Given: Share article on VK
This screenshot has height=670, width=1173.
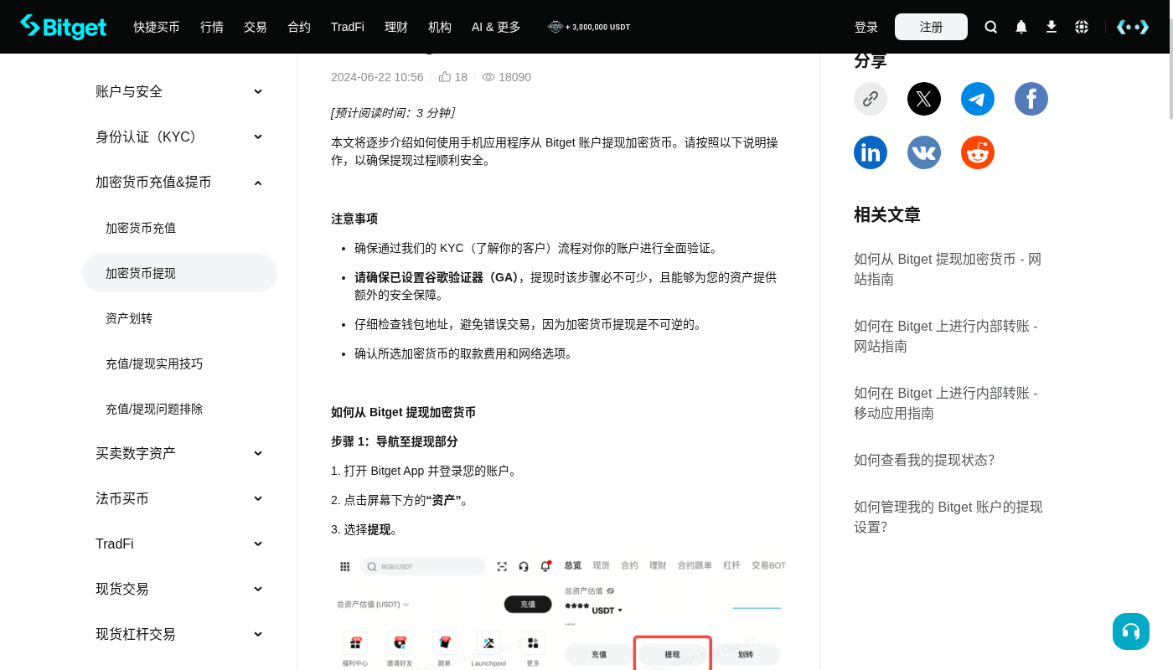Looking at the screenshot, I should (924, 152).
